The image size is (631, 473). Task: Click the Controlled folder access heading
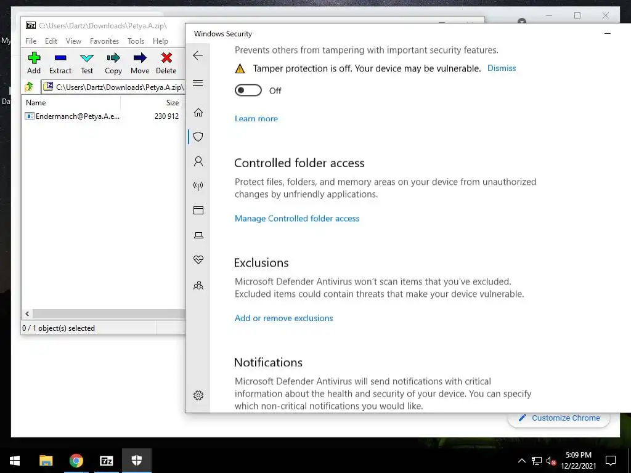[x=299, y=163]
